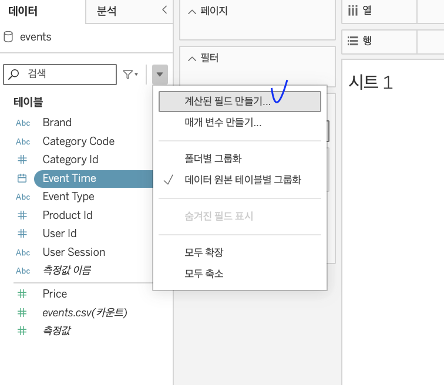Image resolution: width=444 pixels, height=385 pixels.
Task: Click the green number icon beside events.csv(카운트)
Action: [x=22, y=313]
